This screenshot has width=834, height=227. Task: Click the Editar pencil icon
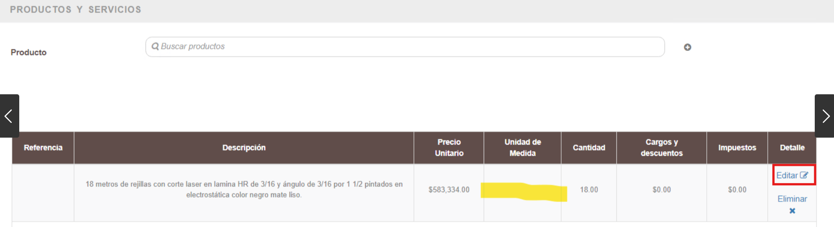click(804, 175)
